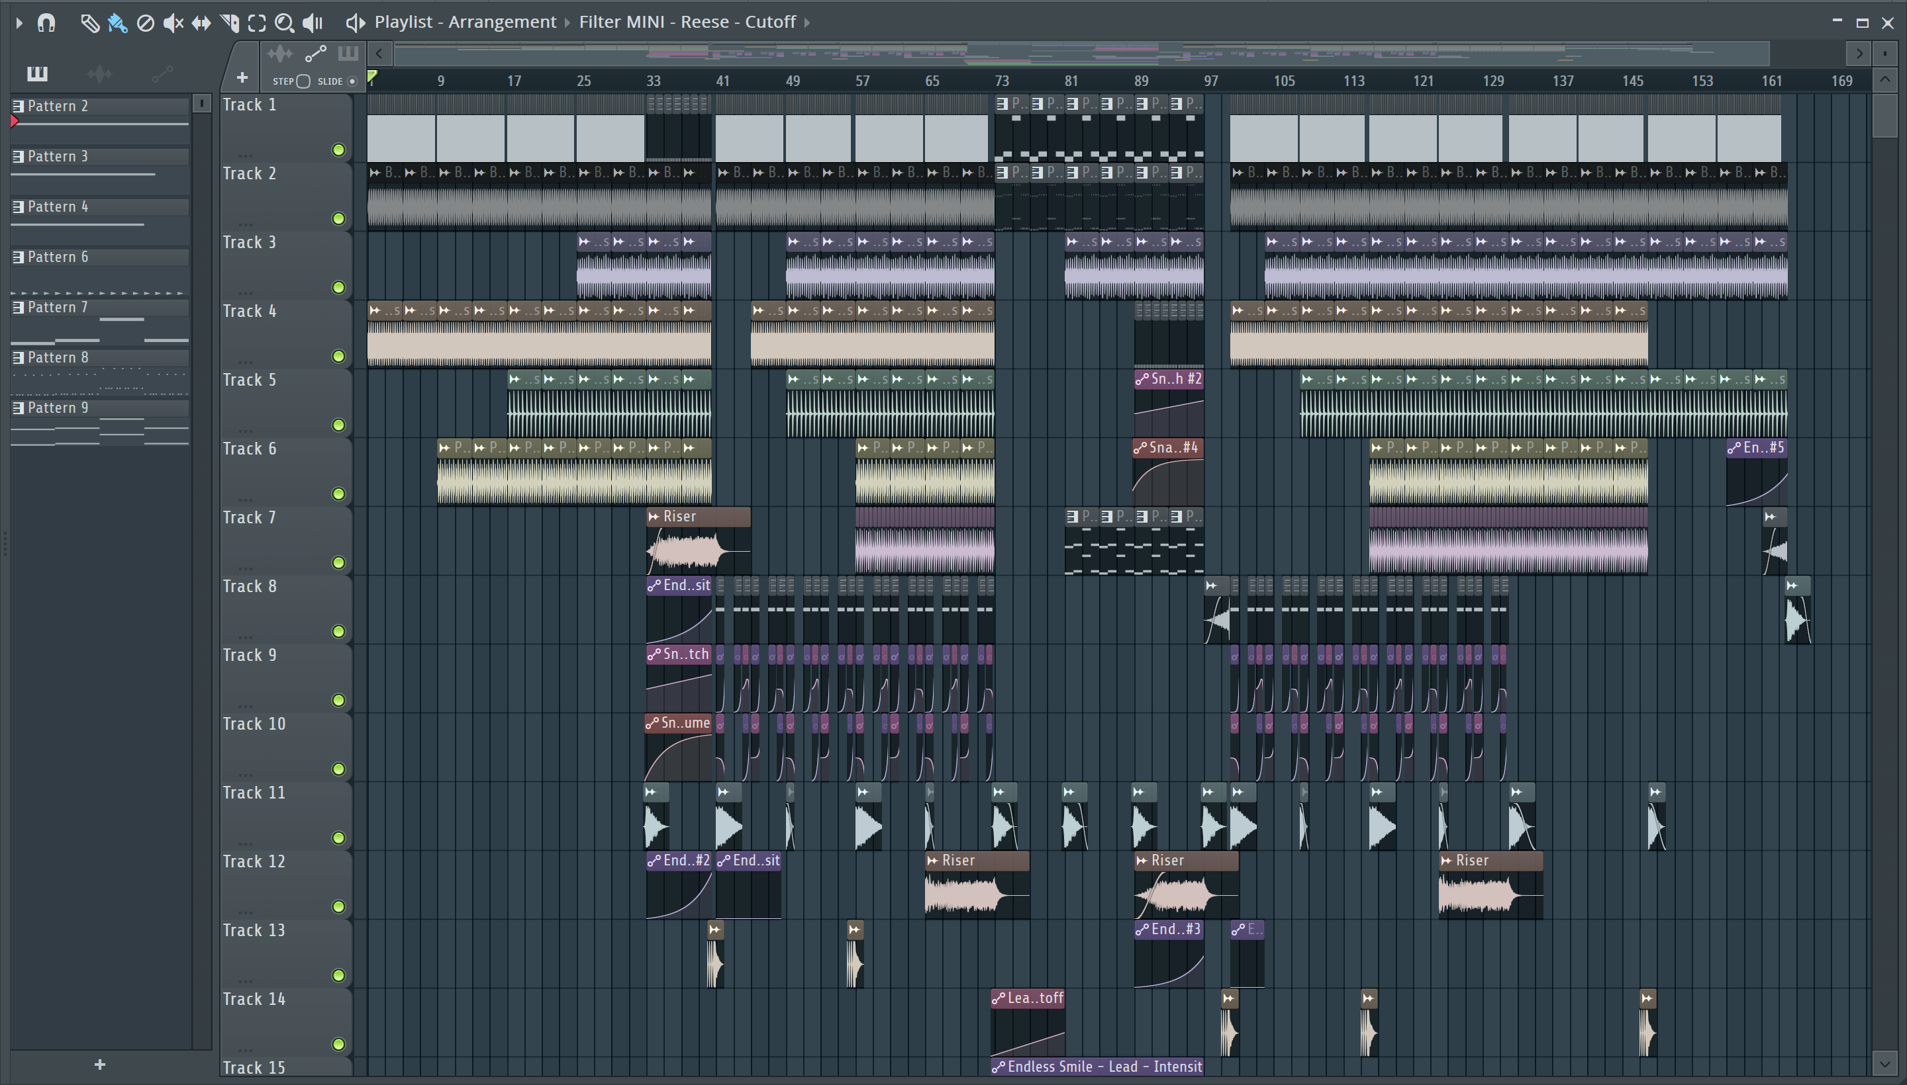Screen dimensions: 1907x1085
Task: Mute Track 11 with its green LED
Action: click(338, 838)
